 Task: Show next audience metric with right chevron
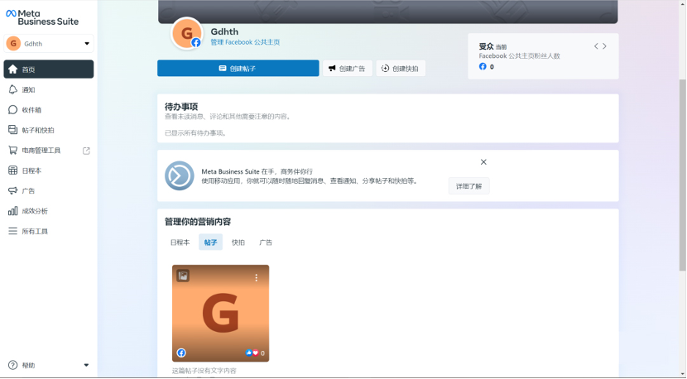[x=605, y=46]
